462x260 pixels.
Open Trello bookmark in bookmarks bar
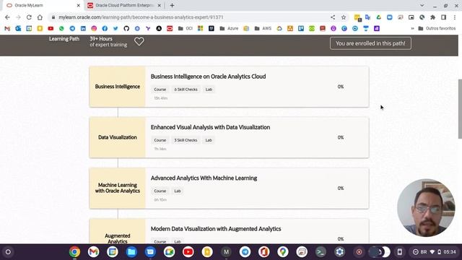pyautogui.click(x=301, y=29)
